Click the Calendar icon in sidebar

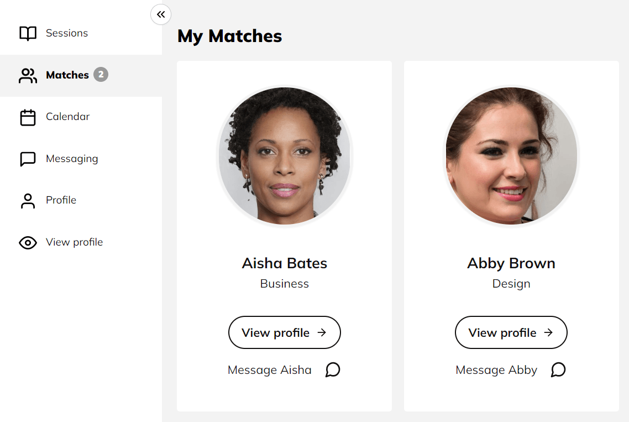point(28,117)
